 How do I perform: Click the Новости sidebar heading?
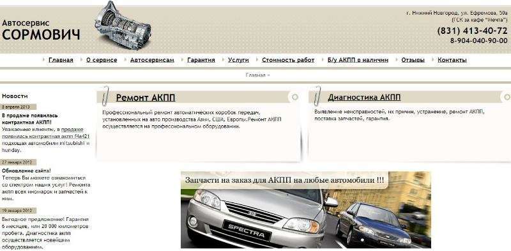tap(15, 96)
